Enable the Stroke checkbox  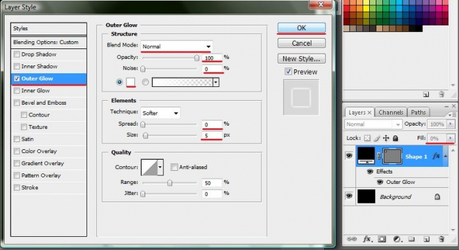17,187
